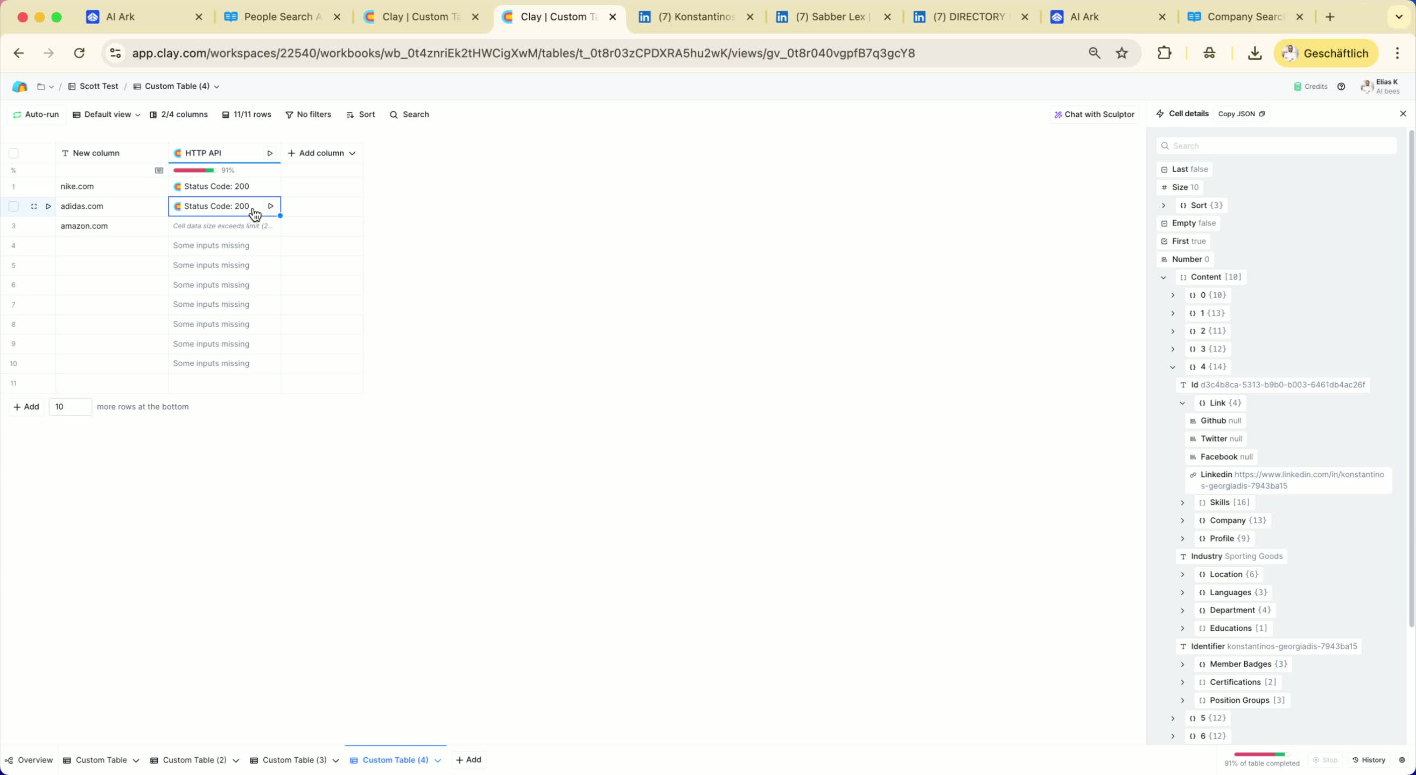Check the select-all rows checkbox

[x=14, y=153]
